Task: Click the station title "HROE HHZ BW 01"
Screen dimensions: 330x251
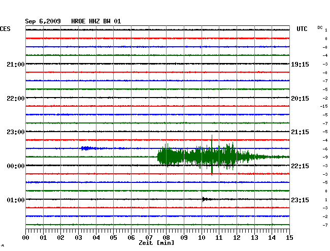Action: [96, 21]
